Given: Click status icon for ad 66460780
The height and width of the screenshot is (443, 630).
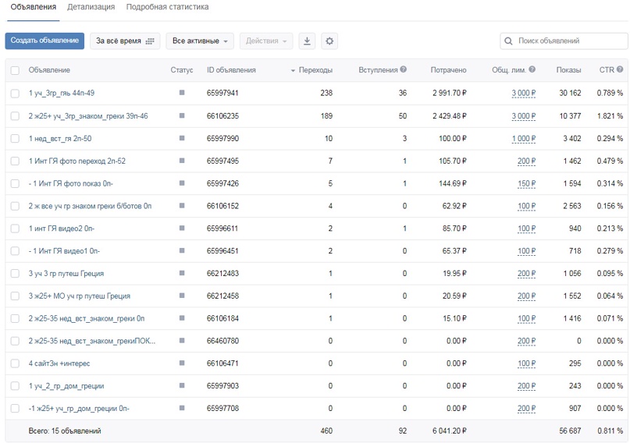Looking at the screenshot, I should pyautogui.click(x=182, y=340).
